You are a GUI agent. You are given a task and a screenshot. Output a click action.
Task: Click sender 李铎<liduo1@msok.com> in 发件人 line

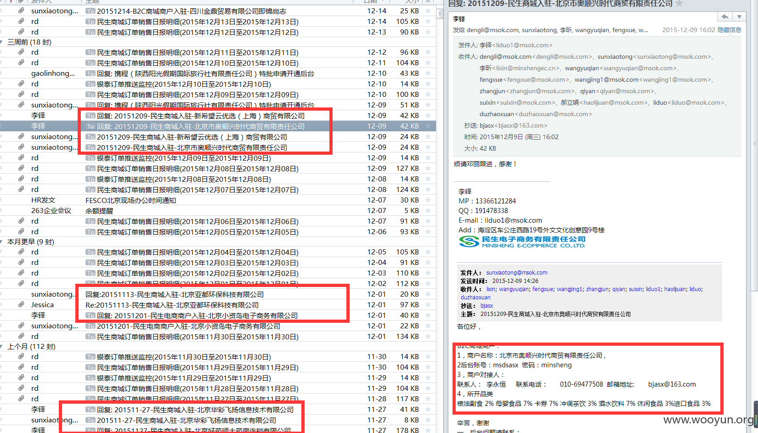click(x=516, y=45)
